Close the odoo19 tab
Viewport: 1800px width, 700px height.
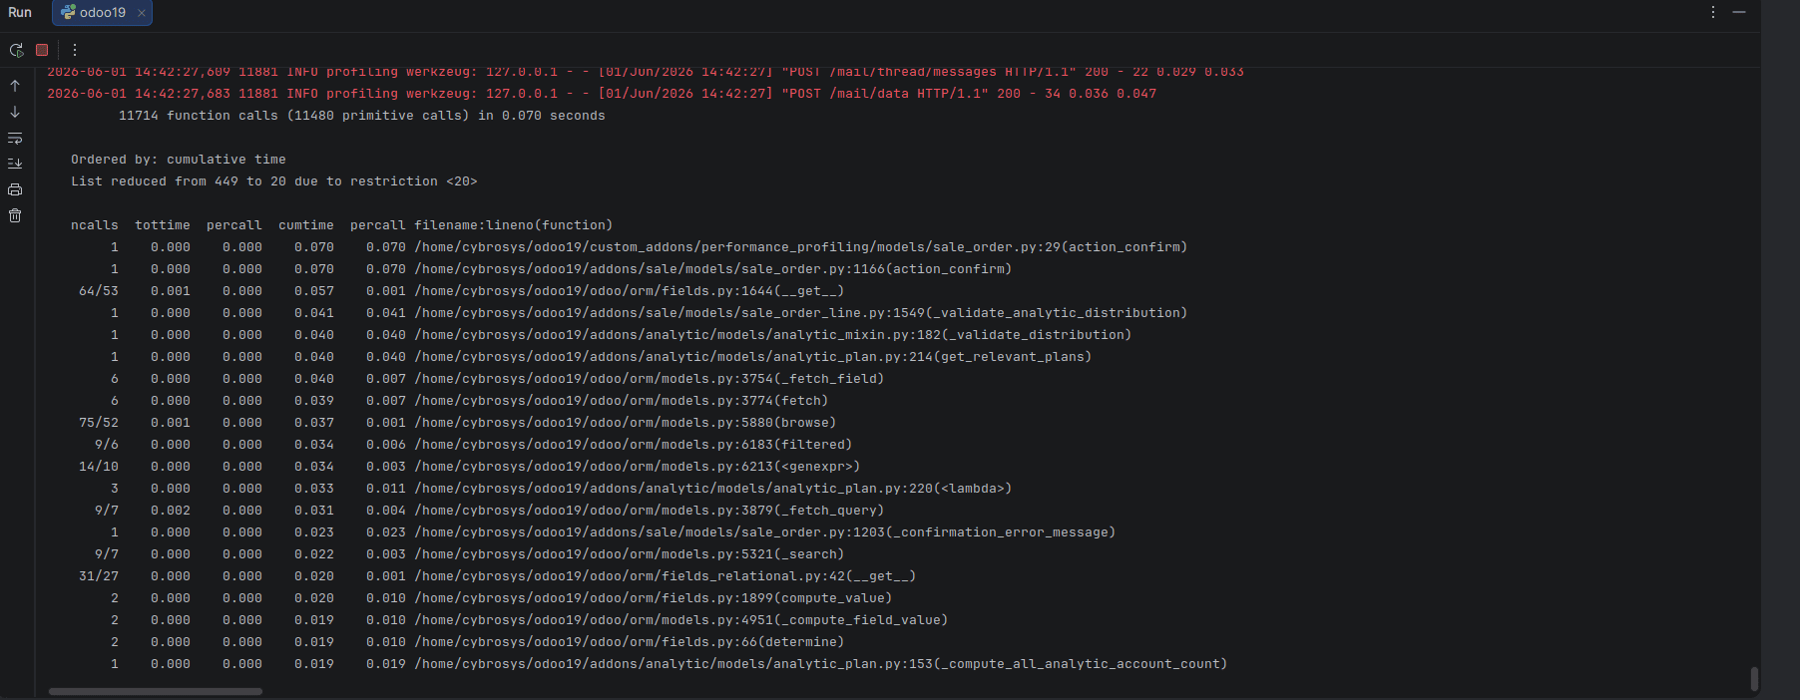[x=142, y=13]
